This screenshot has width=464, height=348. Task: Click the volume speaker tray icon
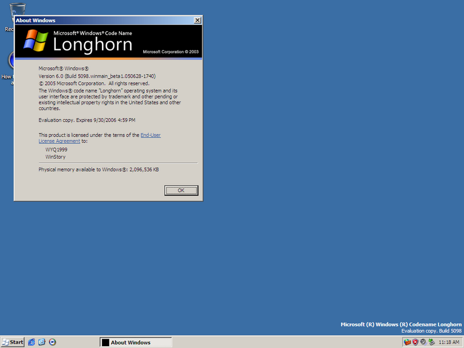423,342
